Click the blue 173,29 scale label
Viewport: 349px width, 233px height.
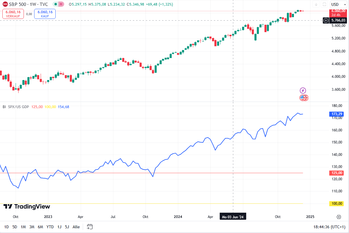coord(337,114)
